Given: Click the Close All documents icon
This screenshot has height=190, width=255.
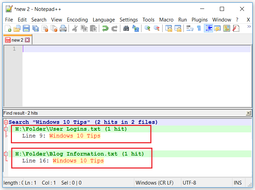Looking at the screenshot, I should [x=54, y=28].
